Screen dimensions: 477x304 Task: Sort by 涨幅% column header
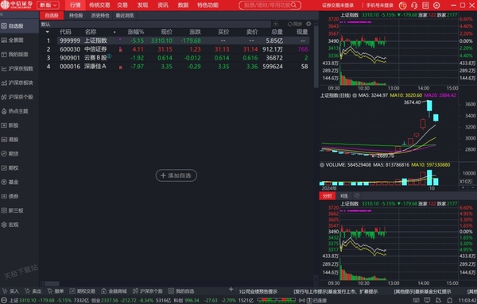(x=136, y=32)
